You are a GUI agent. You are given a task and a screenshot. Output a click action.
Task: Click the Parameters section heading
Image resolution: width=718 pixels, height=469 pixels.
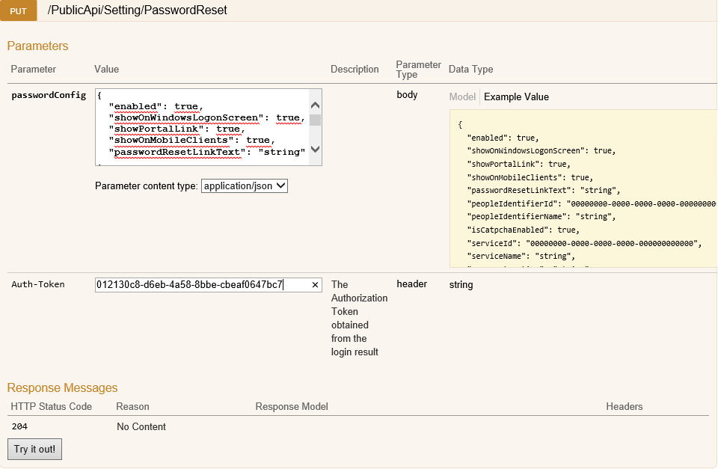(37, 46)
